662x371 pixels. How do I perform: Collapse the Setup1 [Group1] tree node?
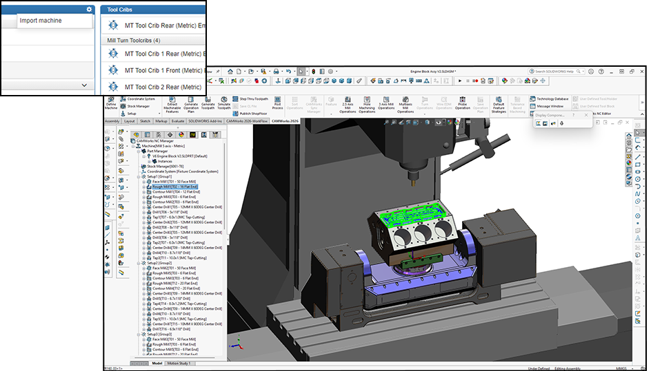tap(139, 176)
